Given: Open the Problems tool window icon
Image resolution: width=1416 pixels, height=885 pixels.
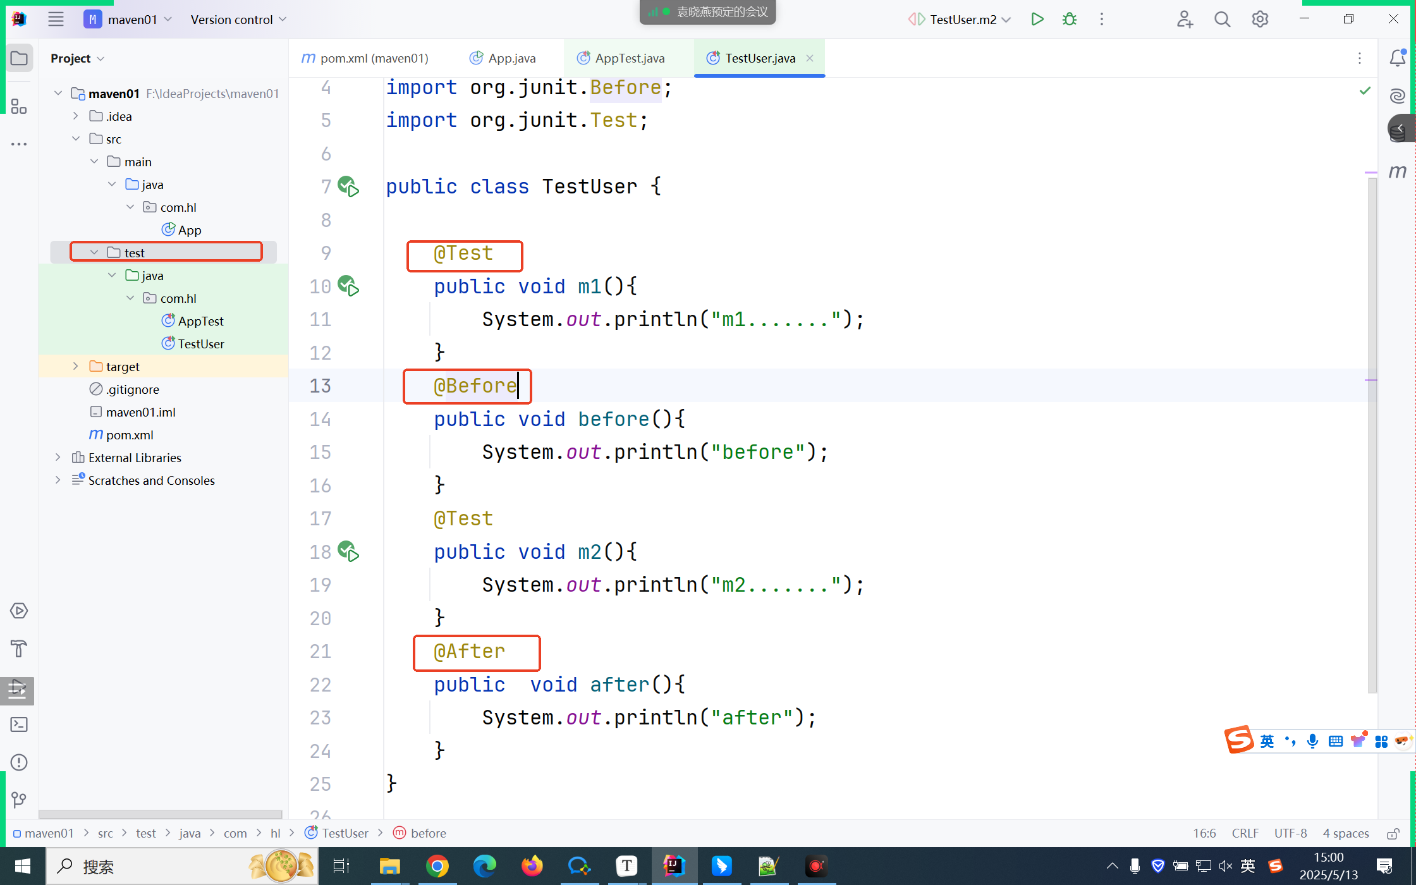Looking at the screenshot, I should pos(19,762).
